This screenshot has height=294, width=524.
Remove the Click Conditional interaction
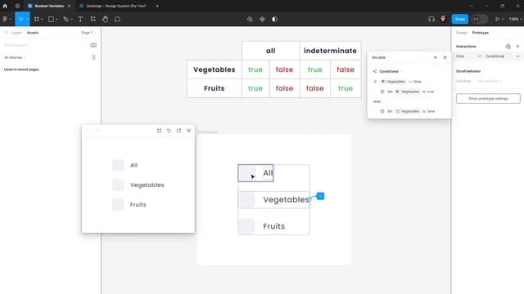tap(517, 56)
